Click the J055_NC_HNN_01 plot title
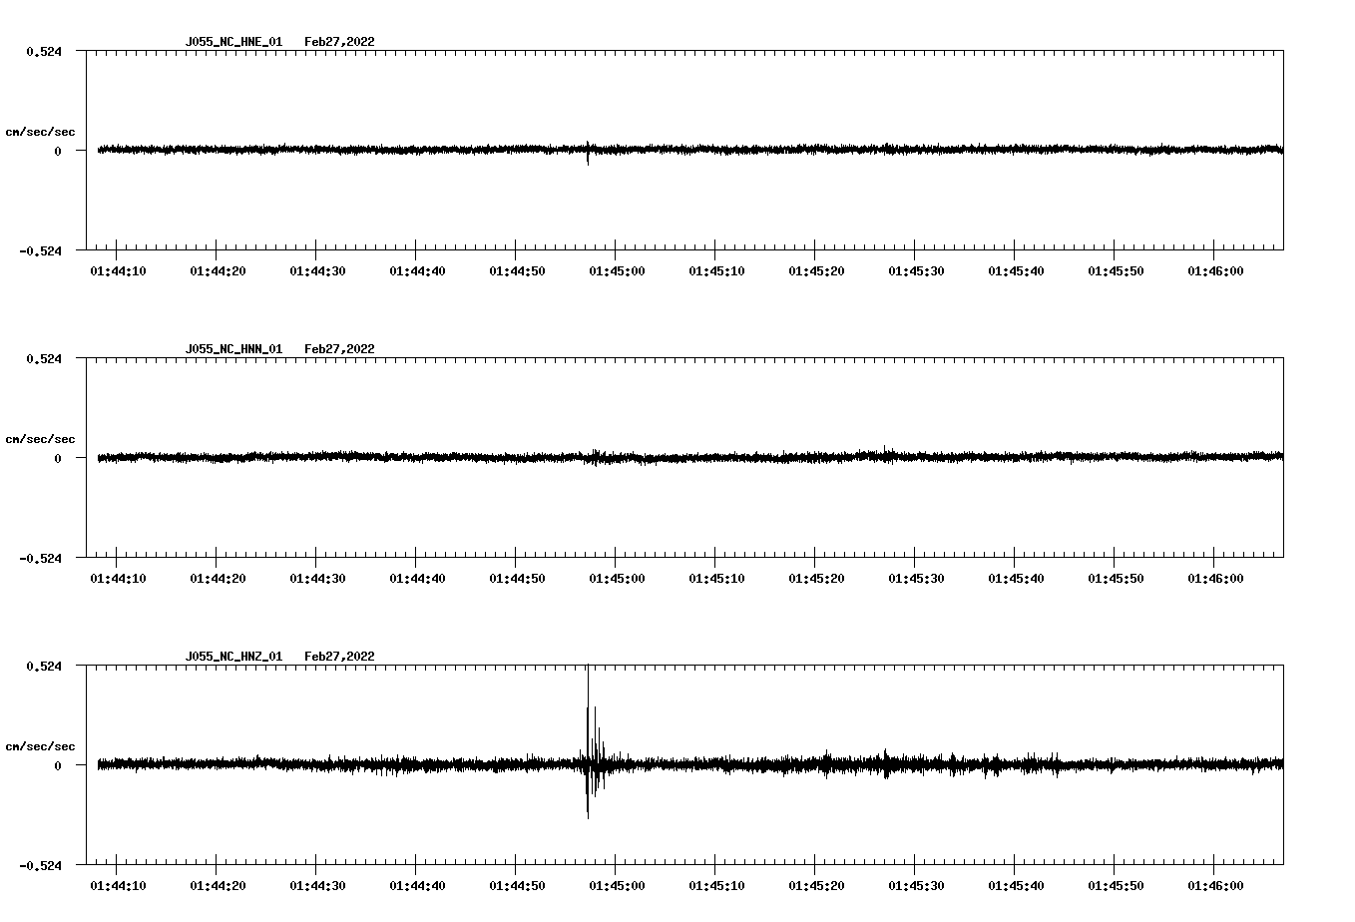This screenshot has height=922, width=1355. [x=233, y=349]
